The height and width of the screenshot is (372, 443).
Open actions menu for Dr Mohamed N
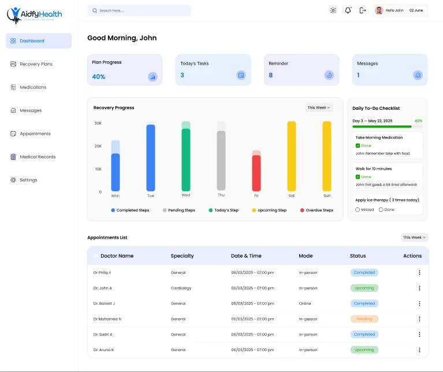click(419, 319)
